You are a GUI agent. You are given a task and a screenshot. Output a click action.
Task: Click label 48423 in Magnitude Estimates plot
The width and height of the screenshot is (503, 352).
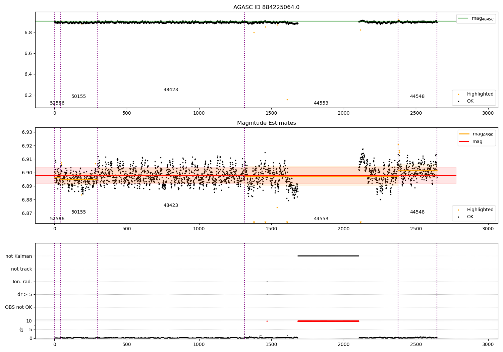(x=171, y=206)
